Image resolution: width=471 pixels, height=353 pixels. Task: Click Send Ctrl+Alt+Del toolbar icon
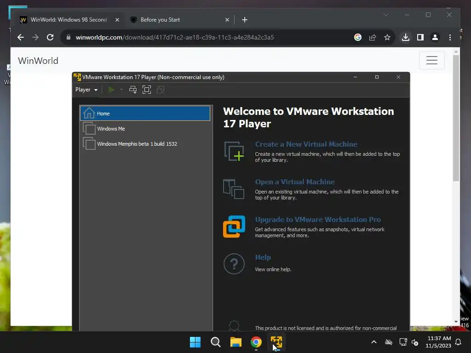[133, 90]
